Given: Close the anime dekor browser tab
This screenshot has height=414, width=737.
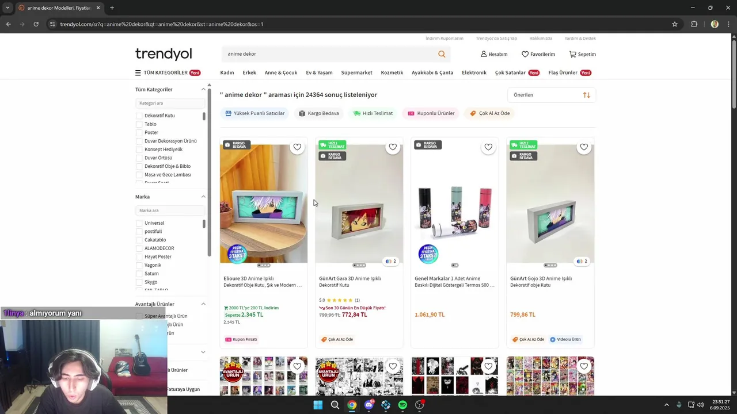Looking at the screenshot, I should [x=98, y=8].
